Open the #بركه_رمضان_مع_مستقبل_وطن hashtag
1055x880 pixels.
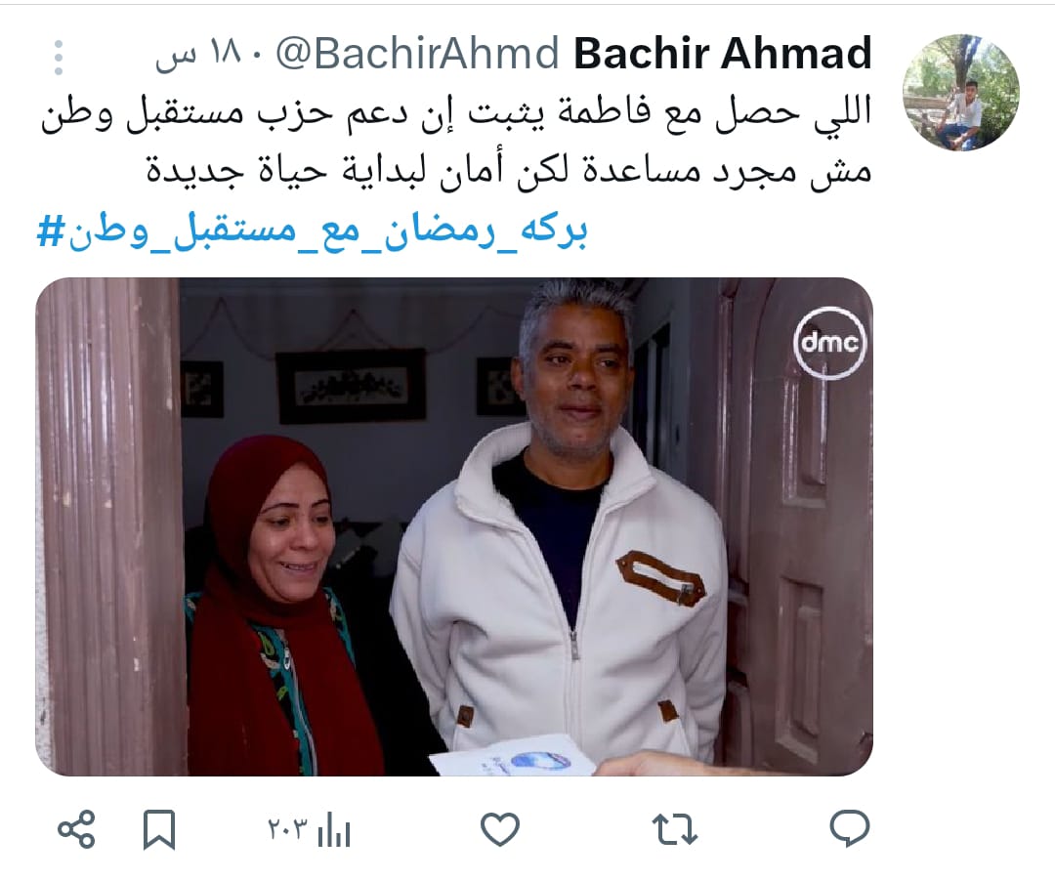(313, 230)
